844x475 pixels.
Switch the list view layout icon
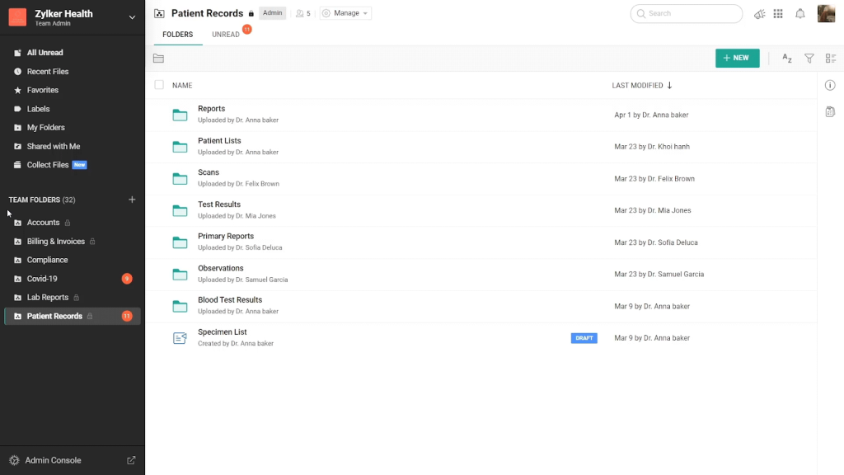tap(831, 58)
